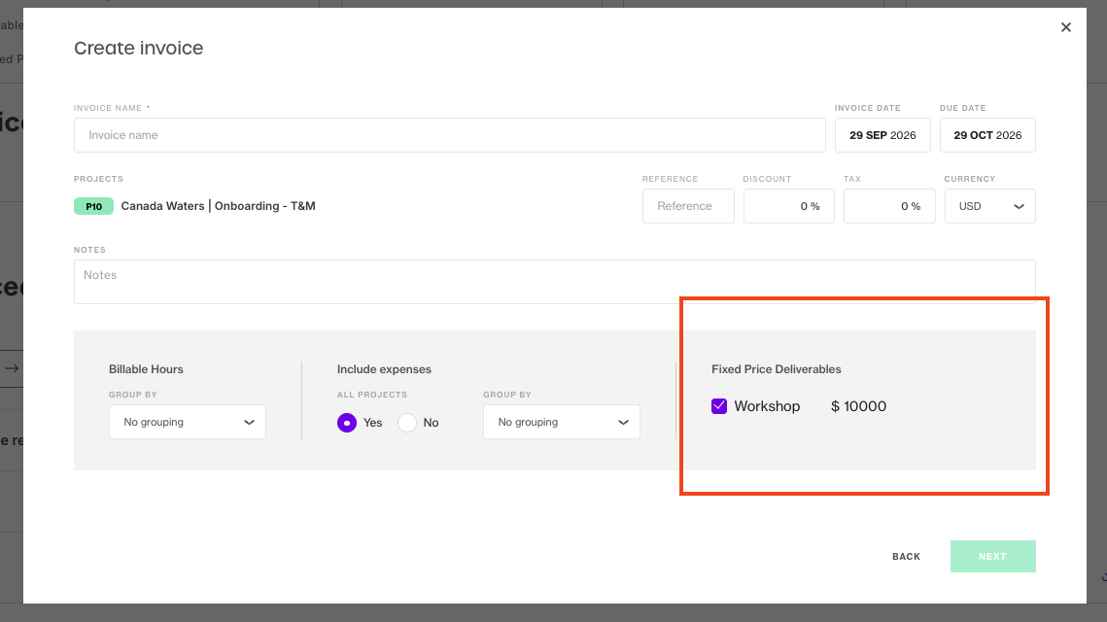Open the expenses group by dropdown
This screenshot has height=622, width=1107.
click(x=561, y=422)
